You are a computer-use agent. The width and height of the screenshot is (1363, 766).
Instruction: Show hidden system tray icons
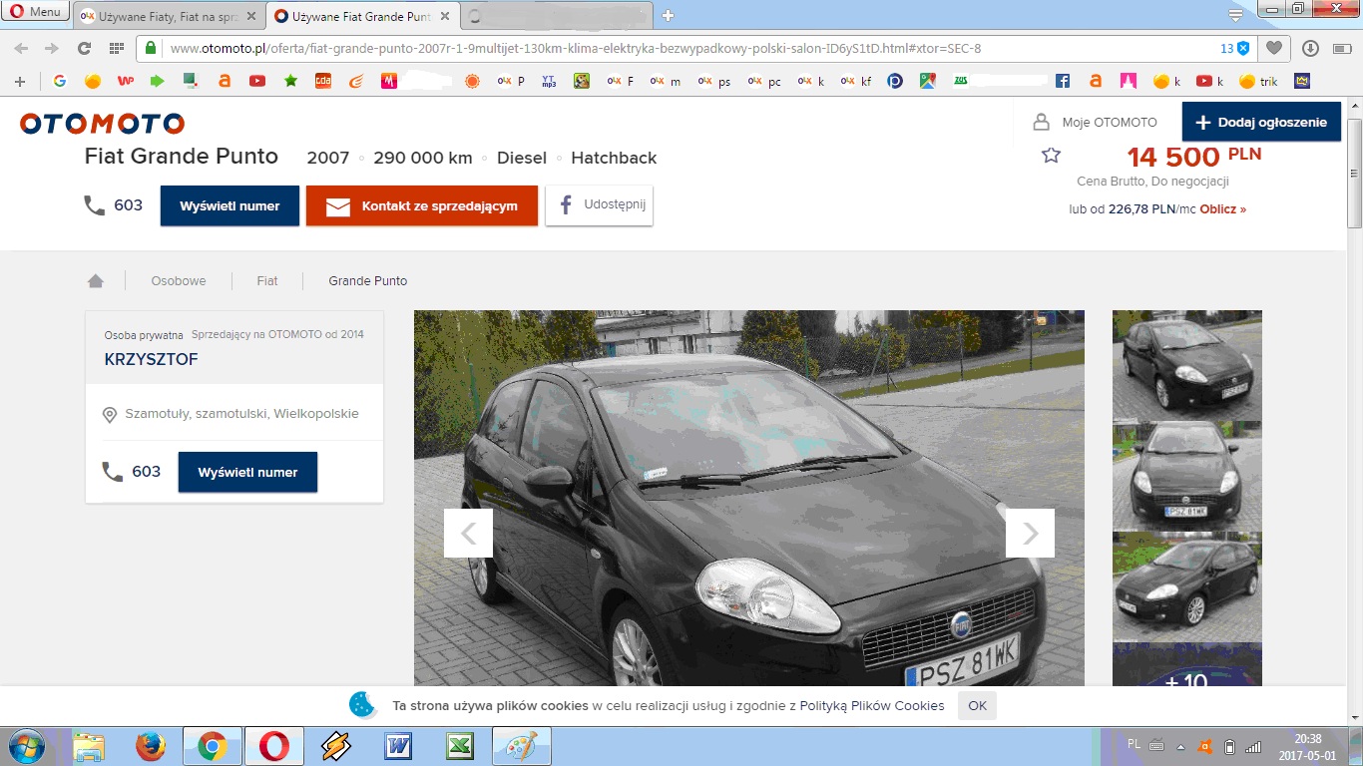[1180, 746]
